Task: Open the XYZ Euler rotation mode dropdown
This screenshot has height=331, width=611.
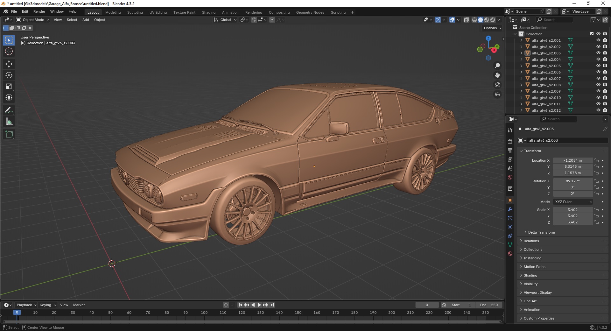Action: [573, 202]
